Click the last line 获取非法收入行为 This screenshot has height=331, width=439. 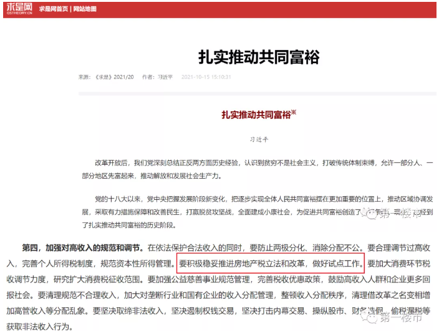[x=40, y=327]
